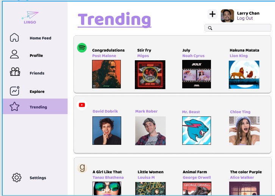Open the Lion King link

point(239,56)
